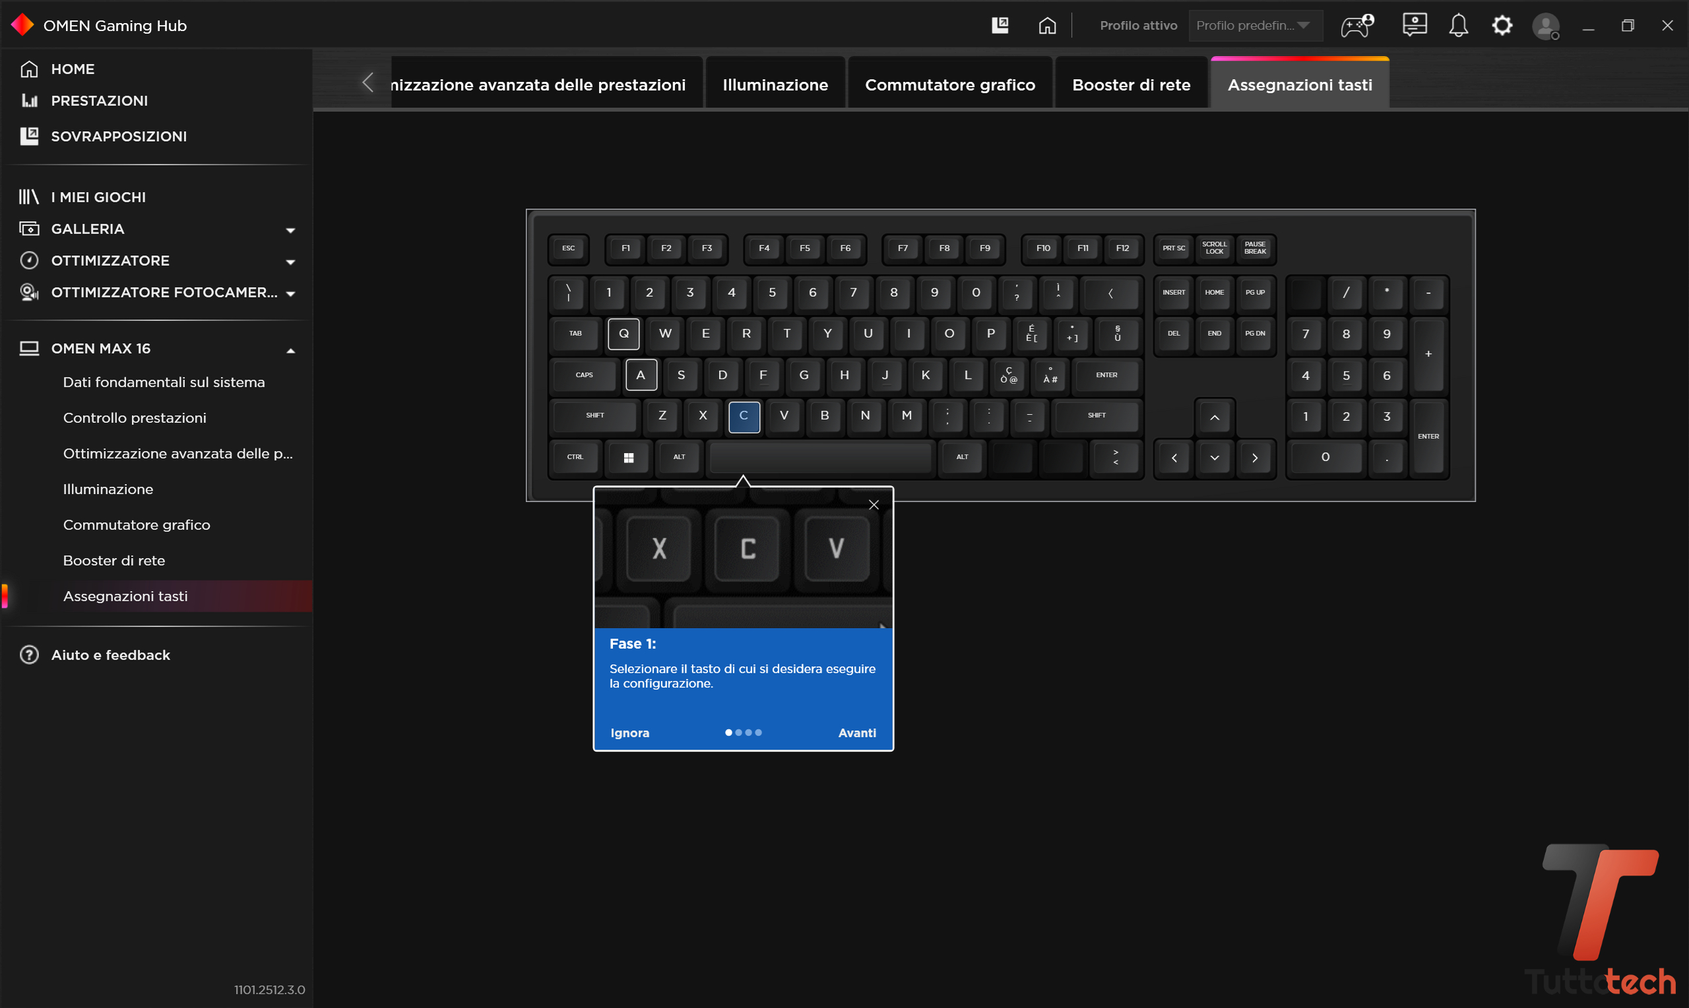Click the game controller icon in header
This screenshot has height=1008, width=1689.
tap(1356, 26)
